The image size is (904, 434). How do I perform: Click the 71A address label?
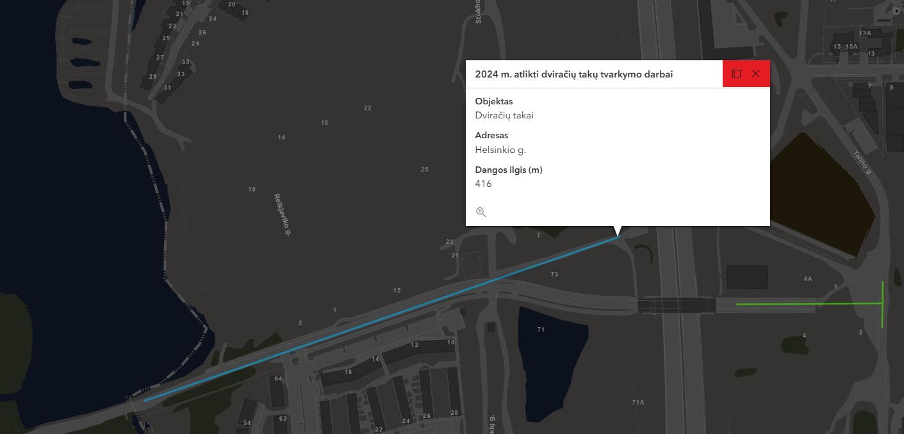coord(637,402)
